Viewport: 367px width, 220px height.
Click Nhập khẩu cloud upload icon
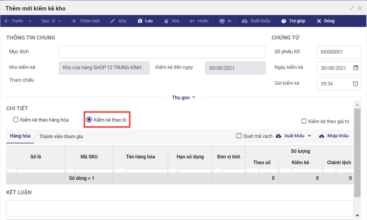click(x=322, y=136)
